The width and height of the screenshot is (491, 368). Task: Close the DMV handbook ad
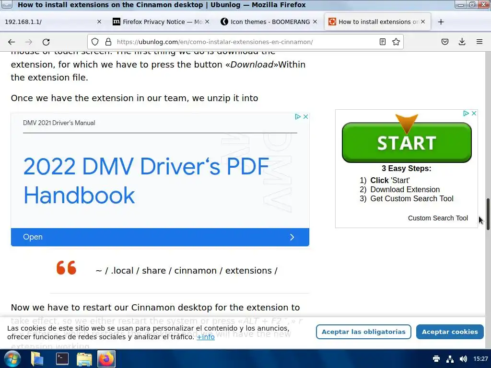pyautogui.click(x=305, y=117)
